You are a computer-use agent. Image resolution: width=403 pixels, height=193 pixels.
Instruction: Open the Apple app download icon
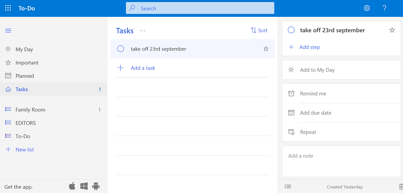click(72, 186)
